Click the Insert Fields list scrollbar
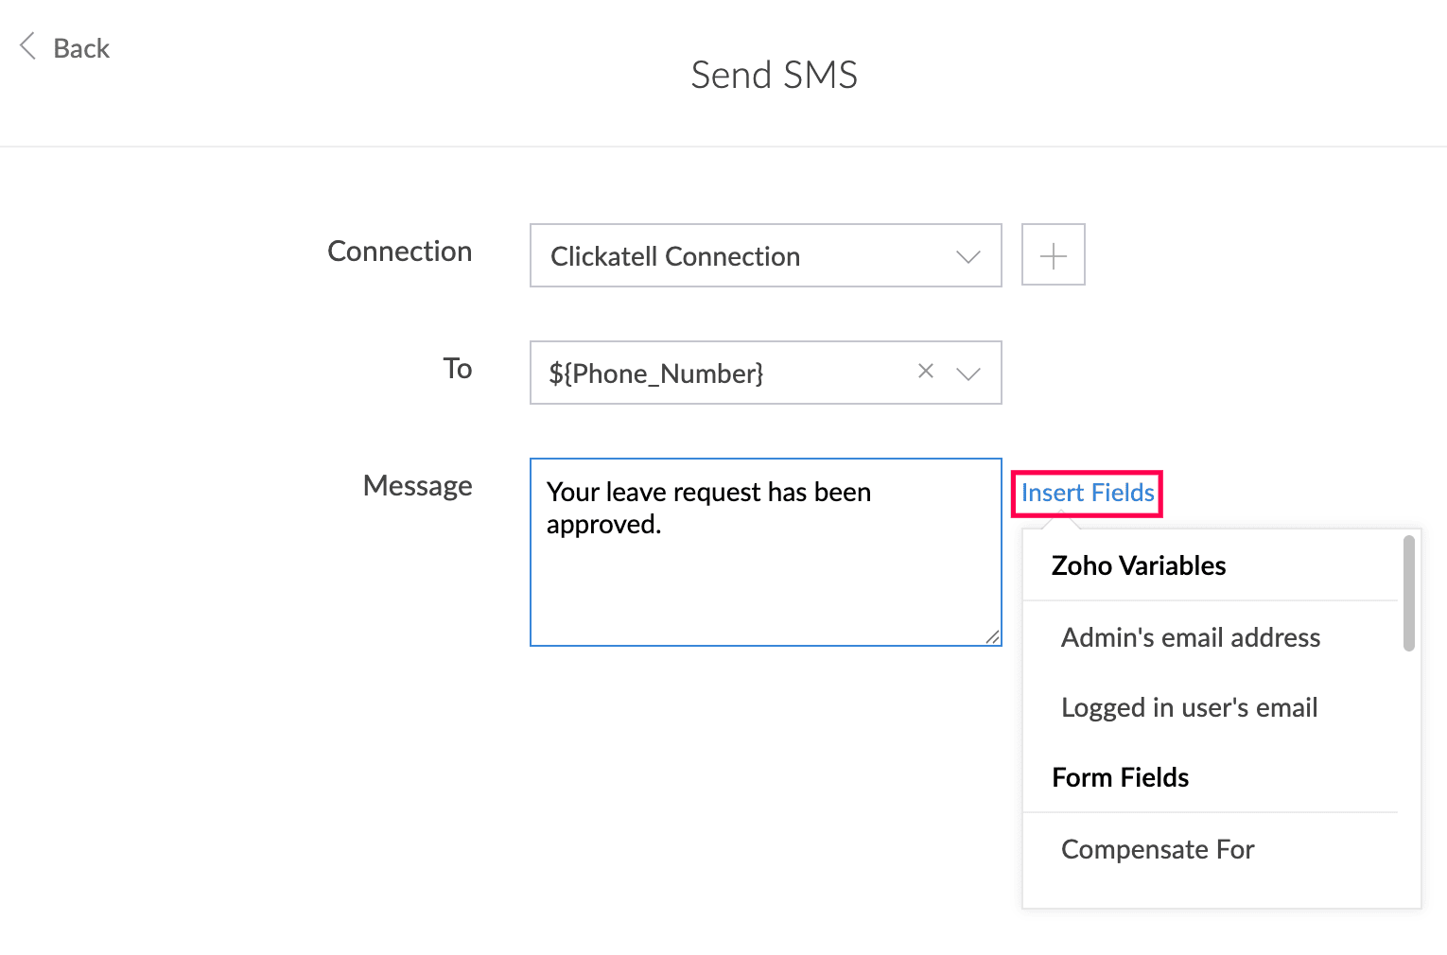This screenshot has width=1447, height=955. (x=1409, y=594)
